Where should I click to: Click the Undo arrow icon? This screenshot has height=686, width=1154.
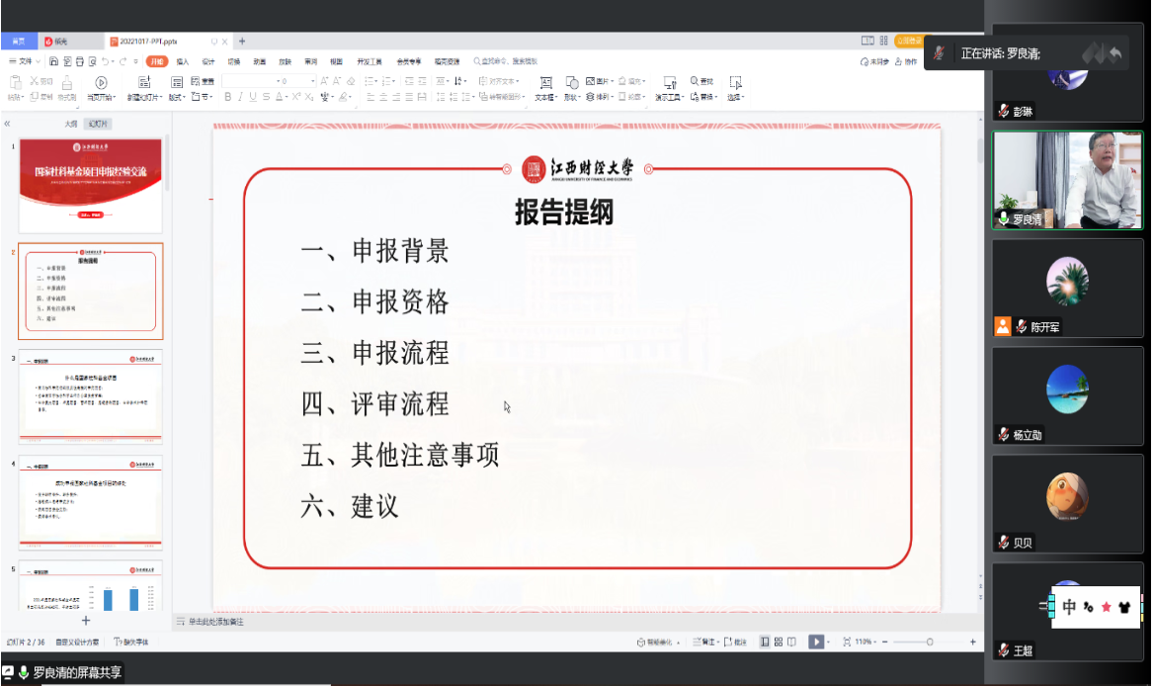tap(107, 61)
